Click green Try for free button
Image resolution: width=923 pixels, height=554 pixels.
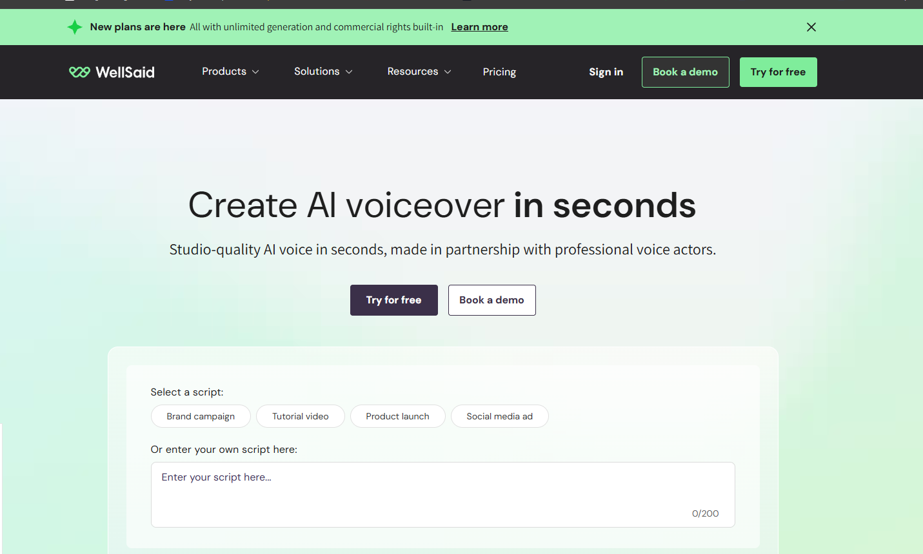(x=778, y=72)
